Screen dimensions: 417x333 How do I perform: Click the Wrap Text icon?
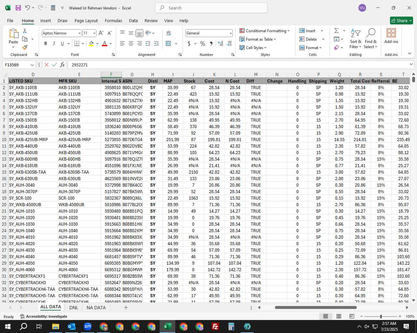[169, 33]
